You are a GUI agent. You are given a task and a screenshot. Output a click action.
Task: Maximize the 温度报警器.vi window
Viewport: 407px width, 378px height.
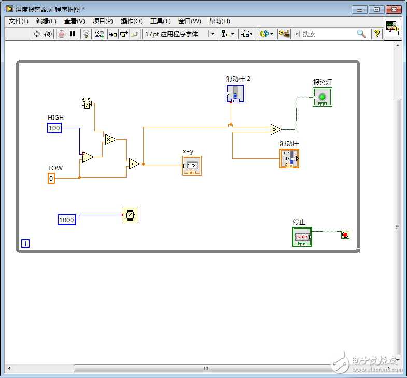376,10
